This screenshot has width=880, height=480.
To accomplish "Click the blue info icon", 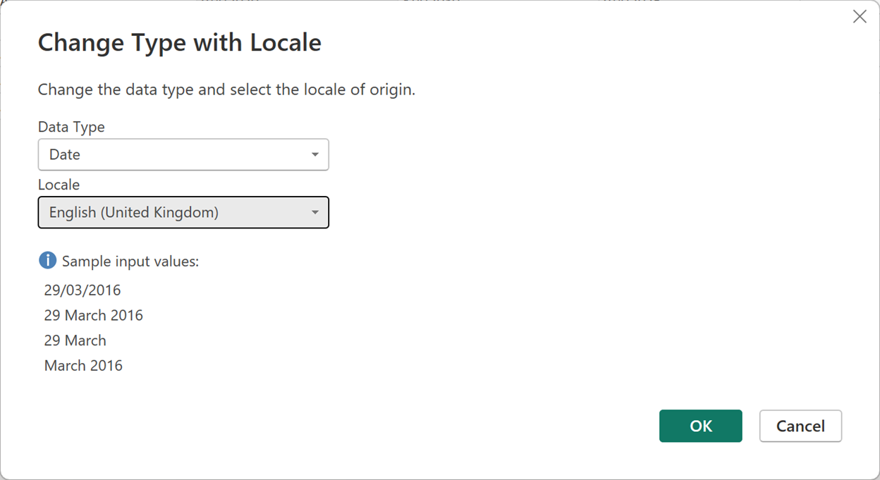I will [47, 261].
